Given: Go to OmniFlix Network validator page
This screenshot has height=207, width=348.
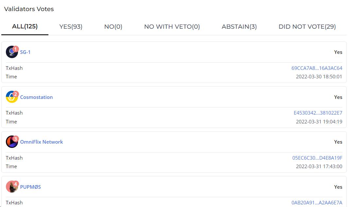Looking at the screenshot, I should coord(42,142).
